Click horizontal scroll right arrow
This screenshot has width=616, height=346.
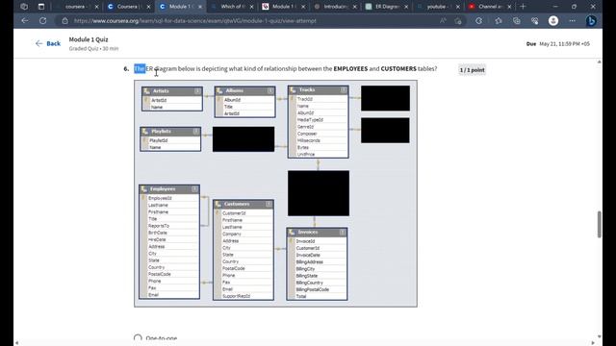pyautogui.click(x=593, y=343)
